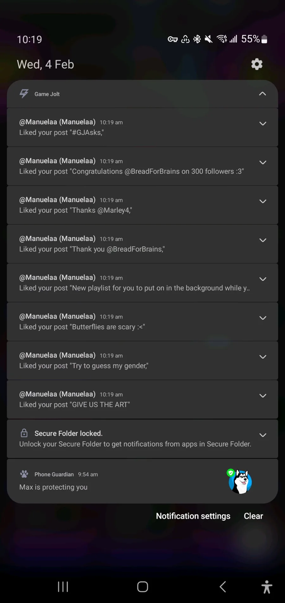Open quick settings via the gear icon

[257, 64]
